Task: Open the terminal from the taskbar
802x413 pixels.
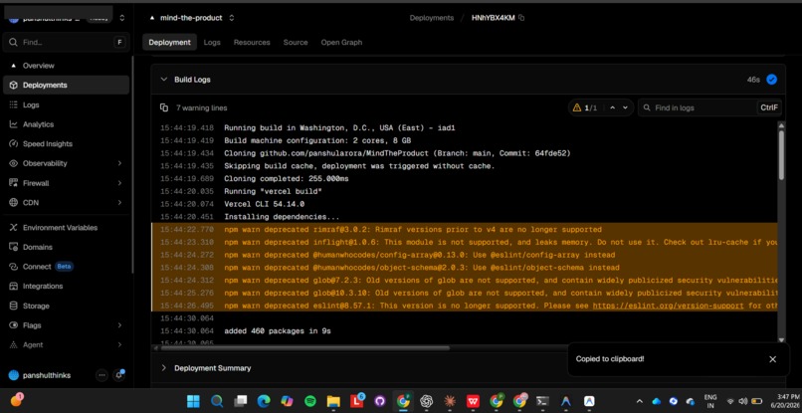Action: [542, 401]
